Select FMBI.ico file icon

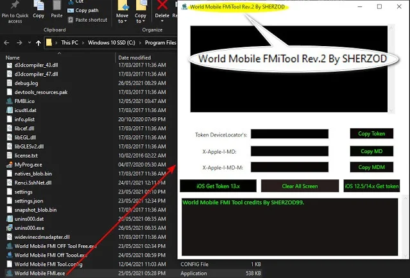coord(10,101)
